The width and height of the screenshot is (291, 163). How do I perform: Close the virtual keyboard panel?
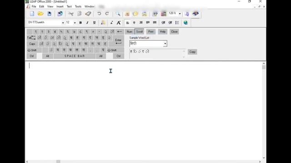pyautogui.click(x=174, y=32)
